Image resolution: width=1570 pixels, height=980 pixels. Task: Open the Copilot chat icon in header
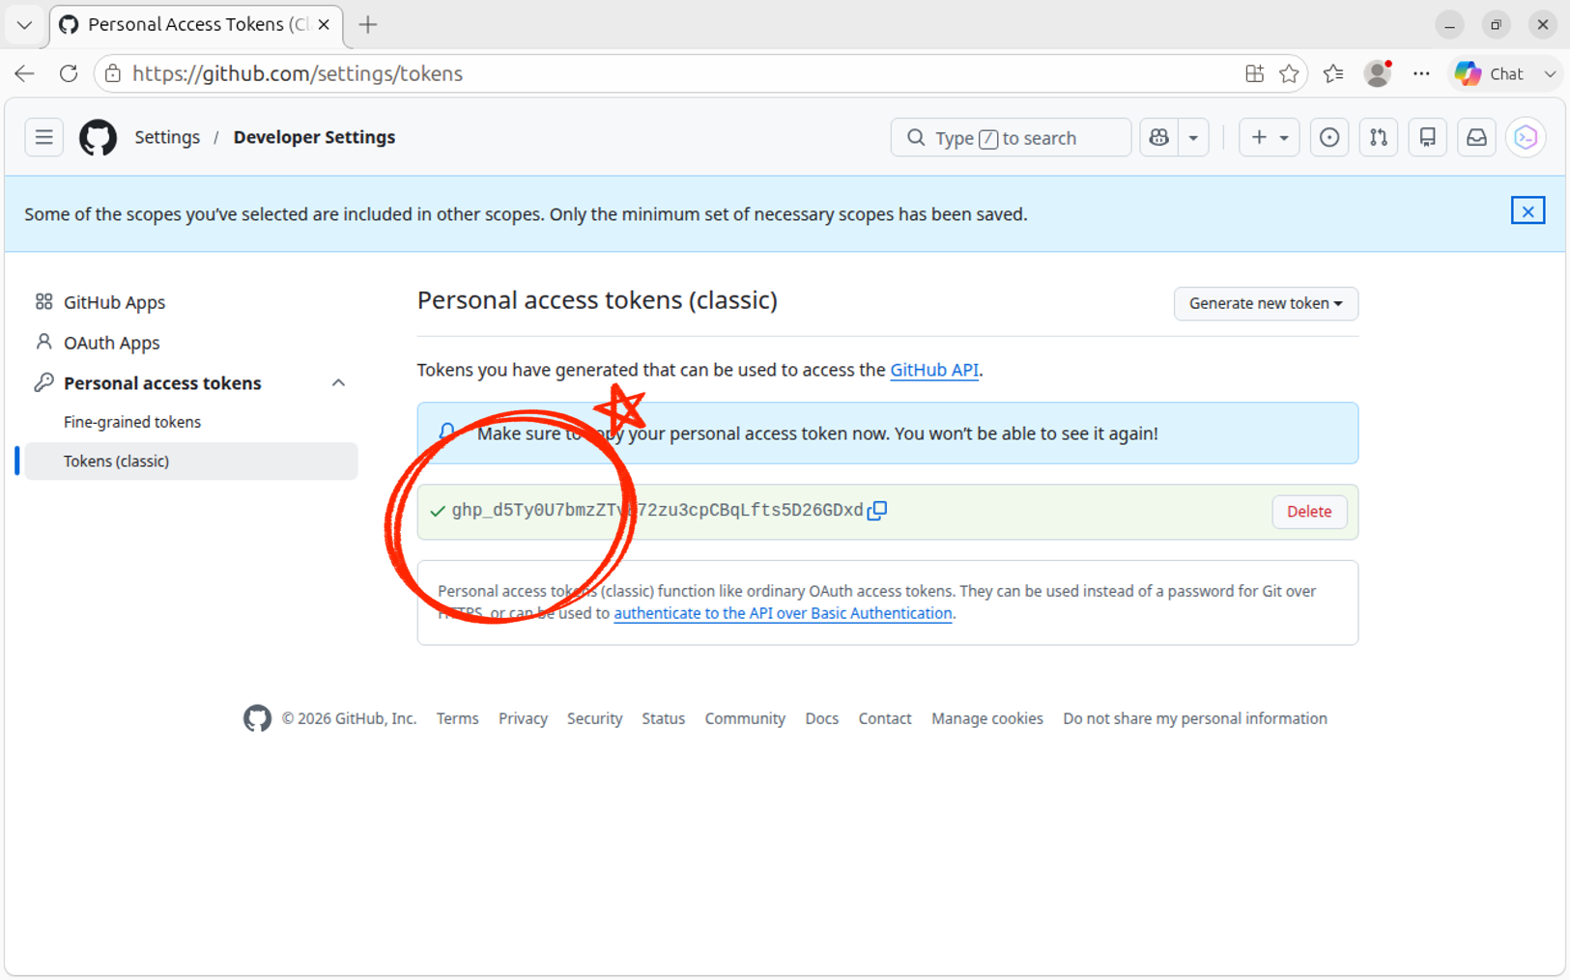point(1159,137)
